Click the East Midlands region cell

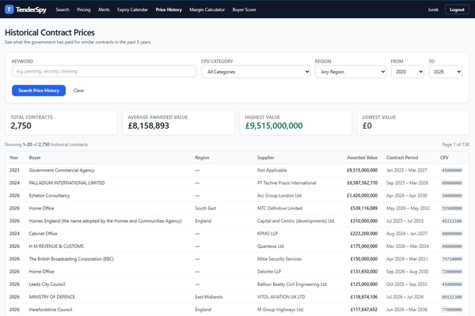(209, 297)
